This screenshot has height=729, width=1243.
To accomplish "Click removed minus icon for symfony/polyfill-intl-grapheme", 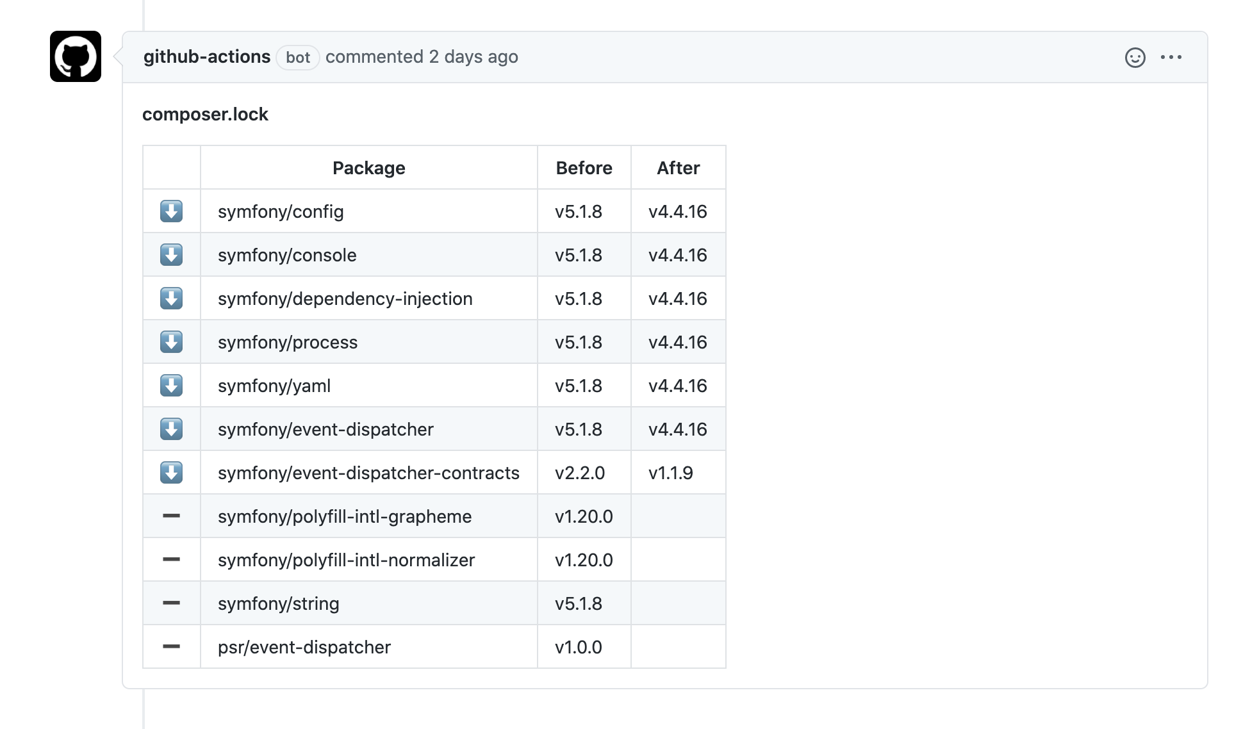I will click(x=171, y=516).
